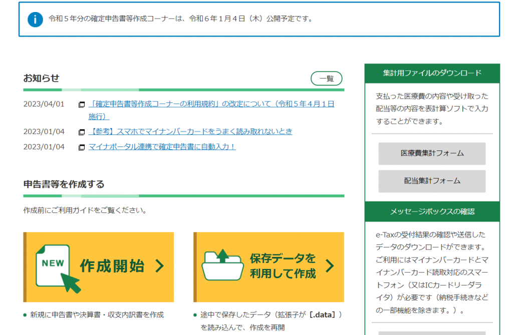The image size is (513, 335).
Task: Click the chevron arrow on the 作成開始 banner
Action: 159,266
